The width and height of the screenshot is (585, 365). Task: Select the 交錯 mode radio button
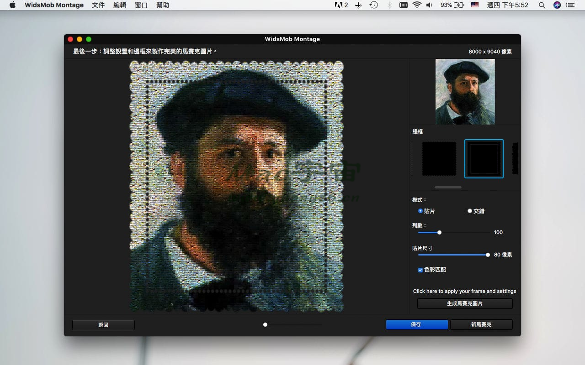coord(470,211)
